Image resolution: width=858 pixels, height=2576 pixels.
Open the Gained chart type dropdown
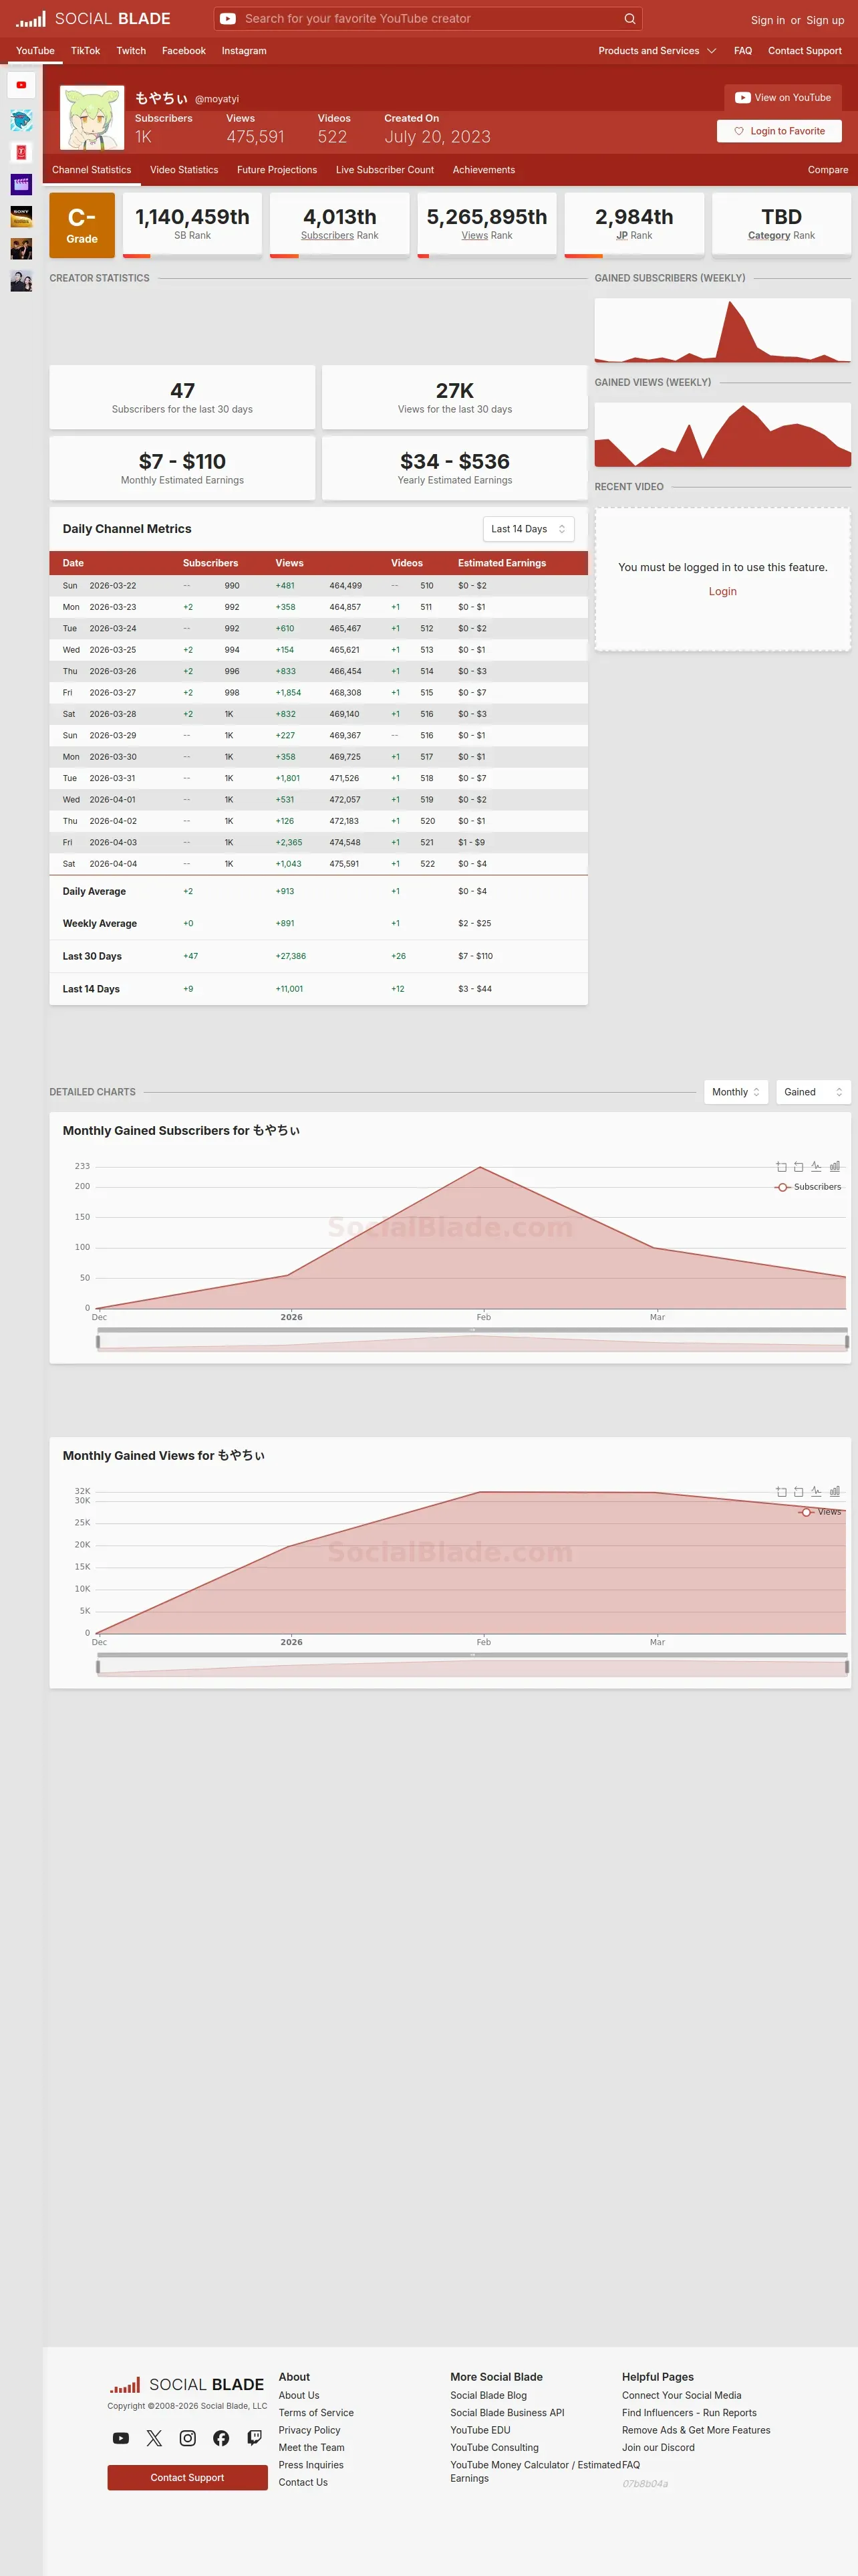tap(813, 1092)
